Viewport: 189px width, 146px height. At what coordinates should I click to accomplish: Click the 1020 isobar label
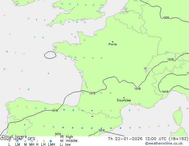pyautogui.click(x=166, y=18)
